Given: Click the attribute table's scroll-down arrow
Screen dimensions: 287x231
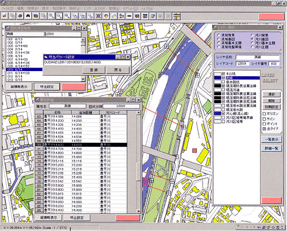Looking at the screenshot, I should pos(139,212).
